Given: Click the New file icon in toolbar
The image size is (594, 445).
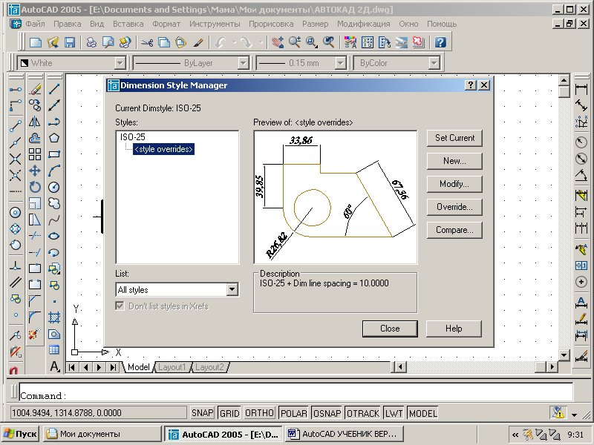Looking at the screenshot, I should coord(36,42).
